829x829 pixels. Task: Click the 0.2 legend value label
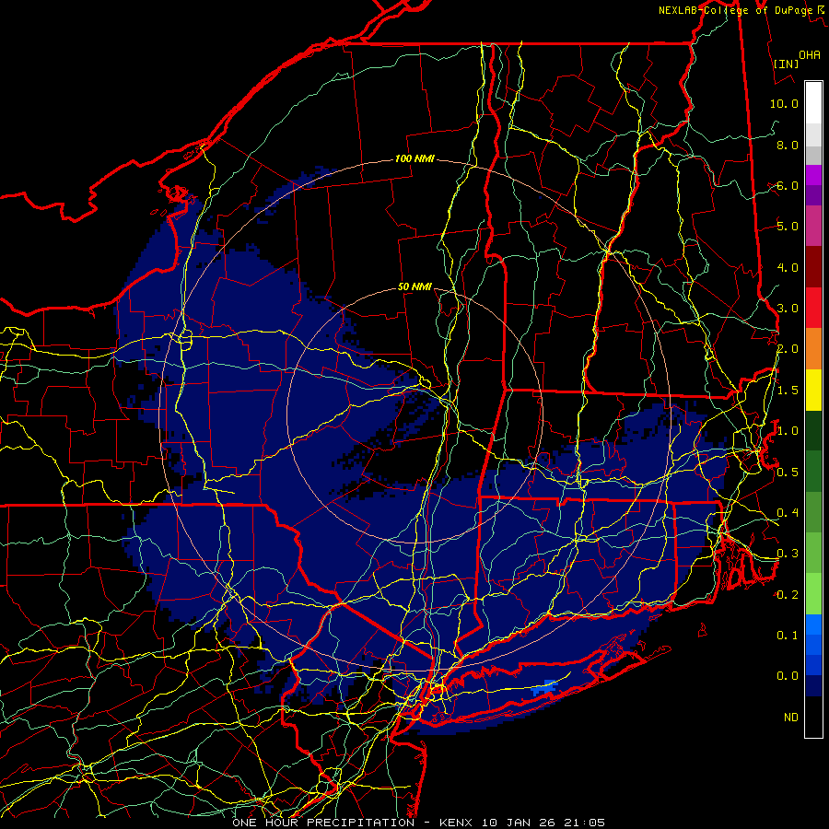pos(788,595)
